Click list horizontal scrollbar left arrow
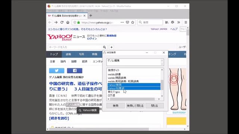This screenshot has width=239, height=134. [108, 99]
